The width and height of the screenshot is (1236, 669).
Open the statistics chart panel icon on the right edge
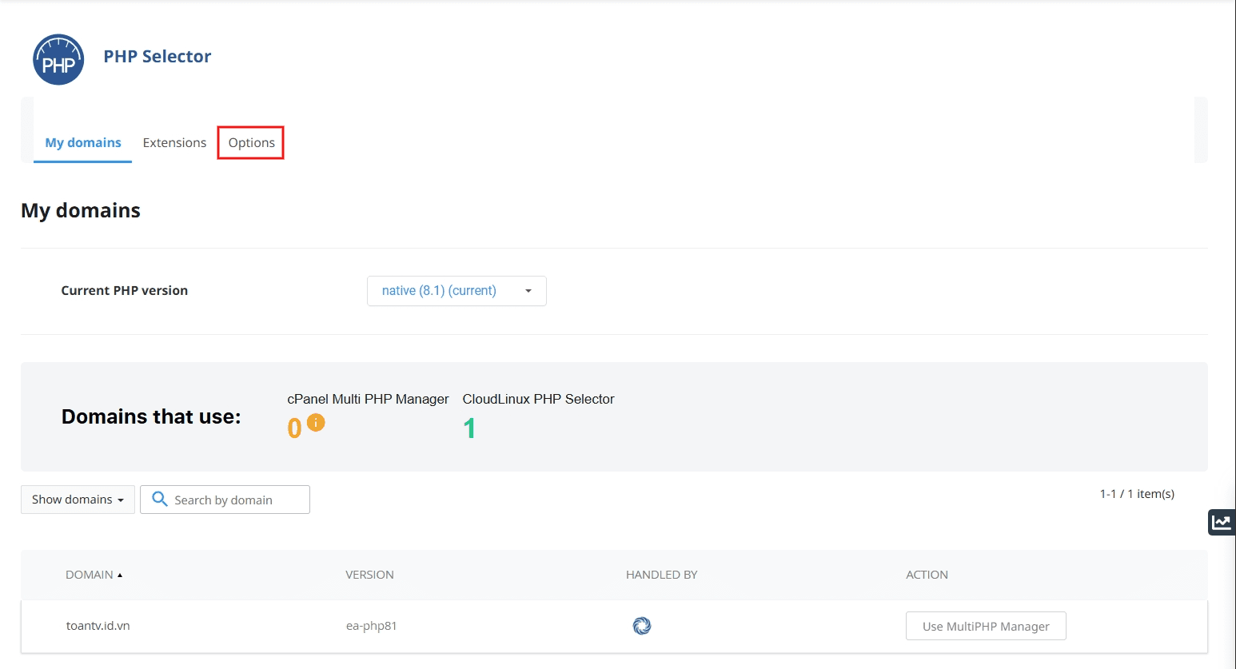point(1222,522)
